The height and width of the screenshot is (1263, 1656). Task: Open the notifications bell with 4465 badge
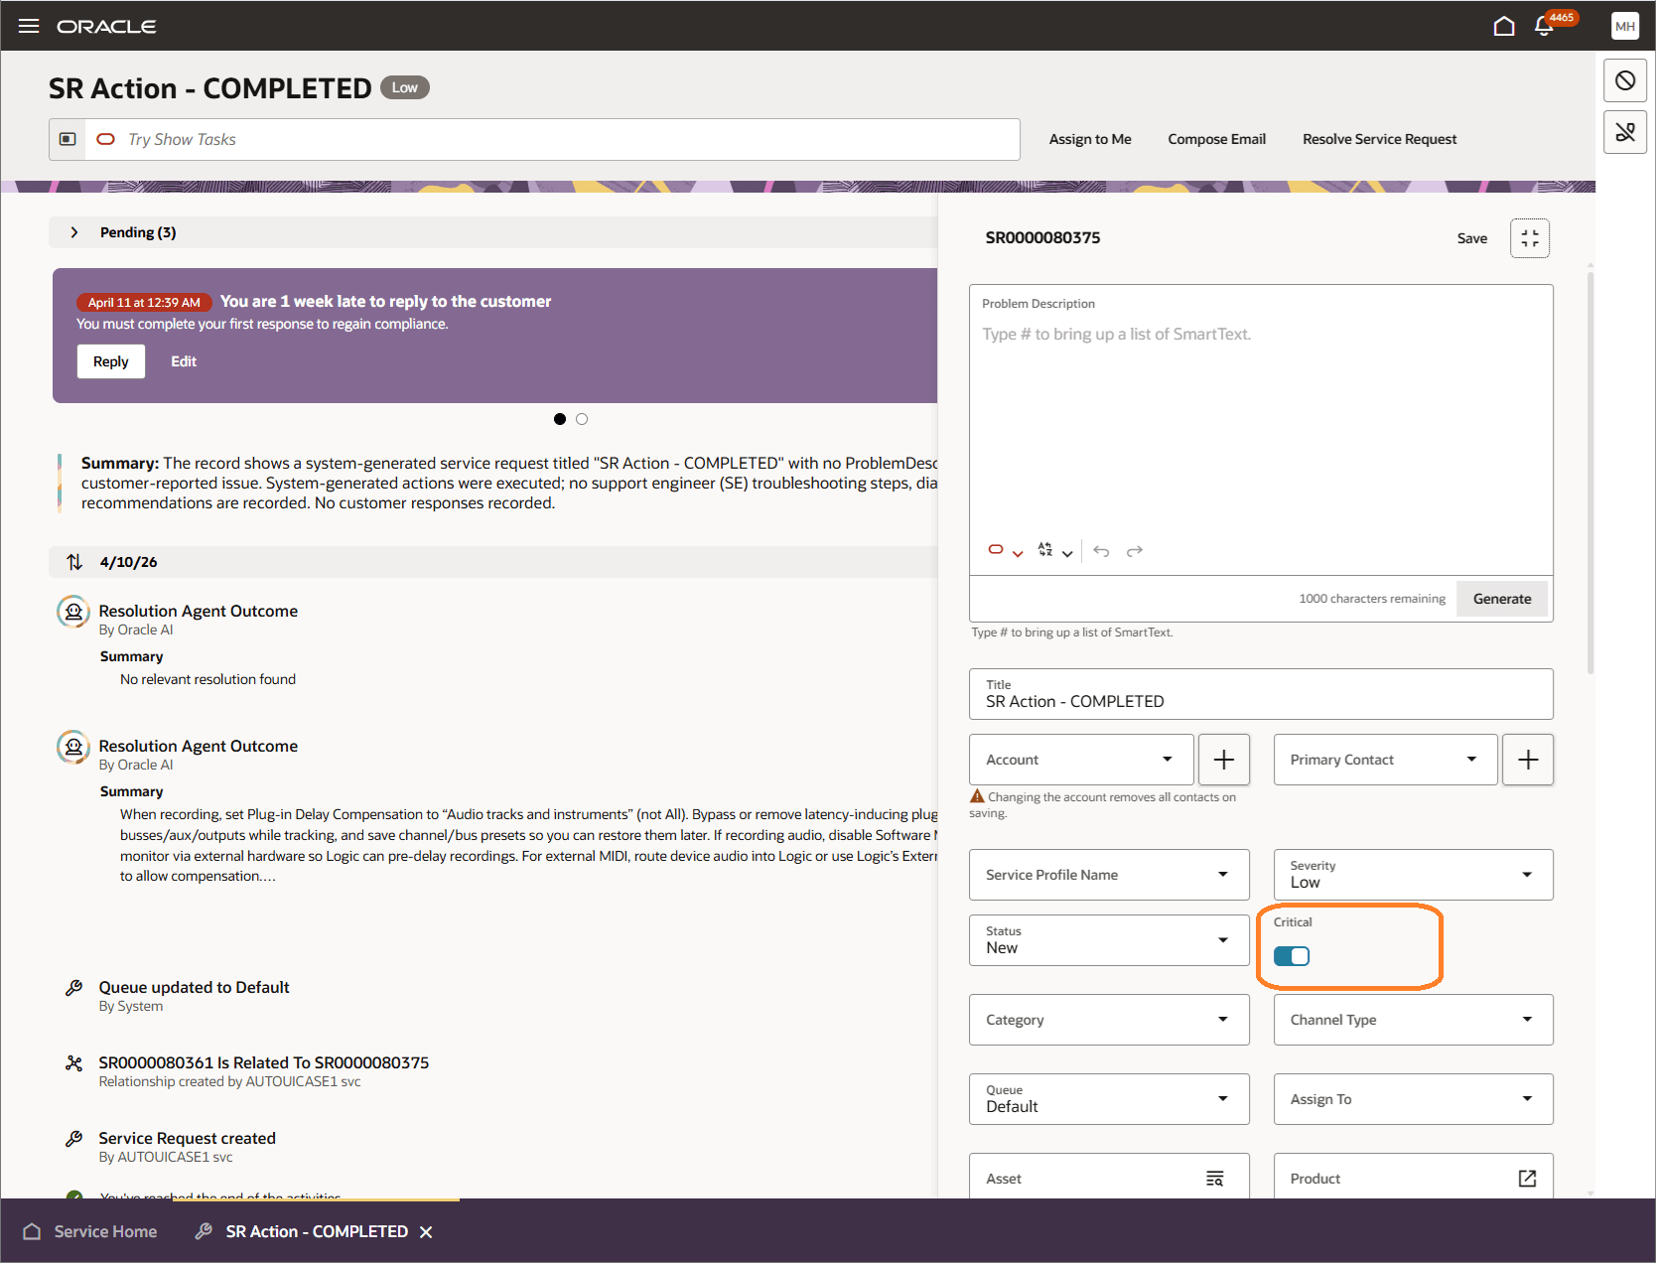pyautogui.click(x=1544, y=26)
